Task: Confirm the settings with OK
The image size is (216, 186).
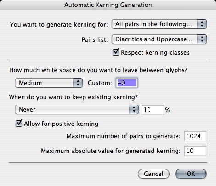Action: [x=191, y=174]
